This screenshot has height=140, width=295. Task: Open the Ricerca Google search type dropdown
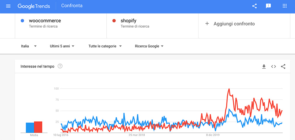tap(149, 46)
